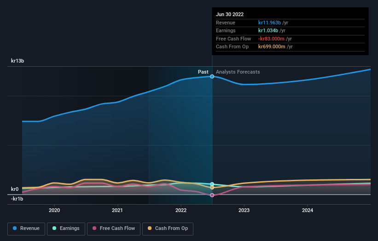
Task: Click the kr0 y-axis label
Action: pos(15,189)
